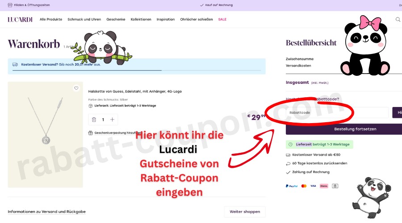Screen dimensions: 402x223
Task: Open Informationen zu Versand und Rückgabe
Action: point(46,211)
